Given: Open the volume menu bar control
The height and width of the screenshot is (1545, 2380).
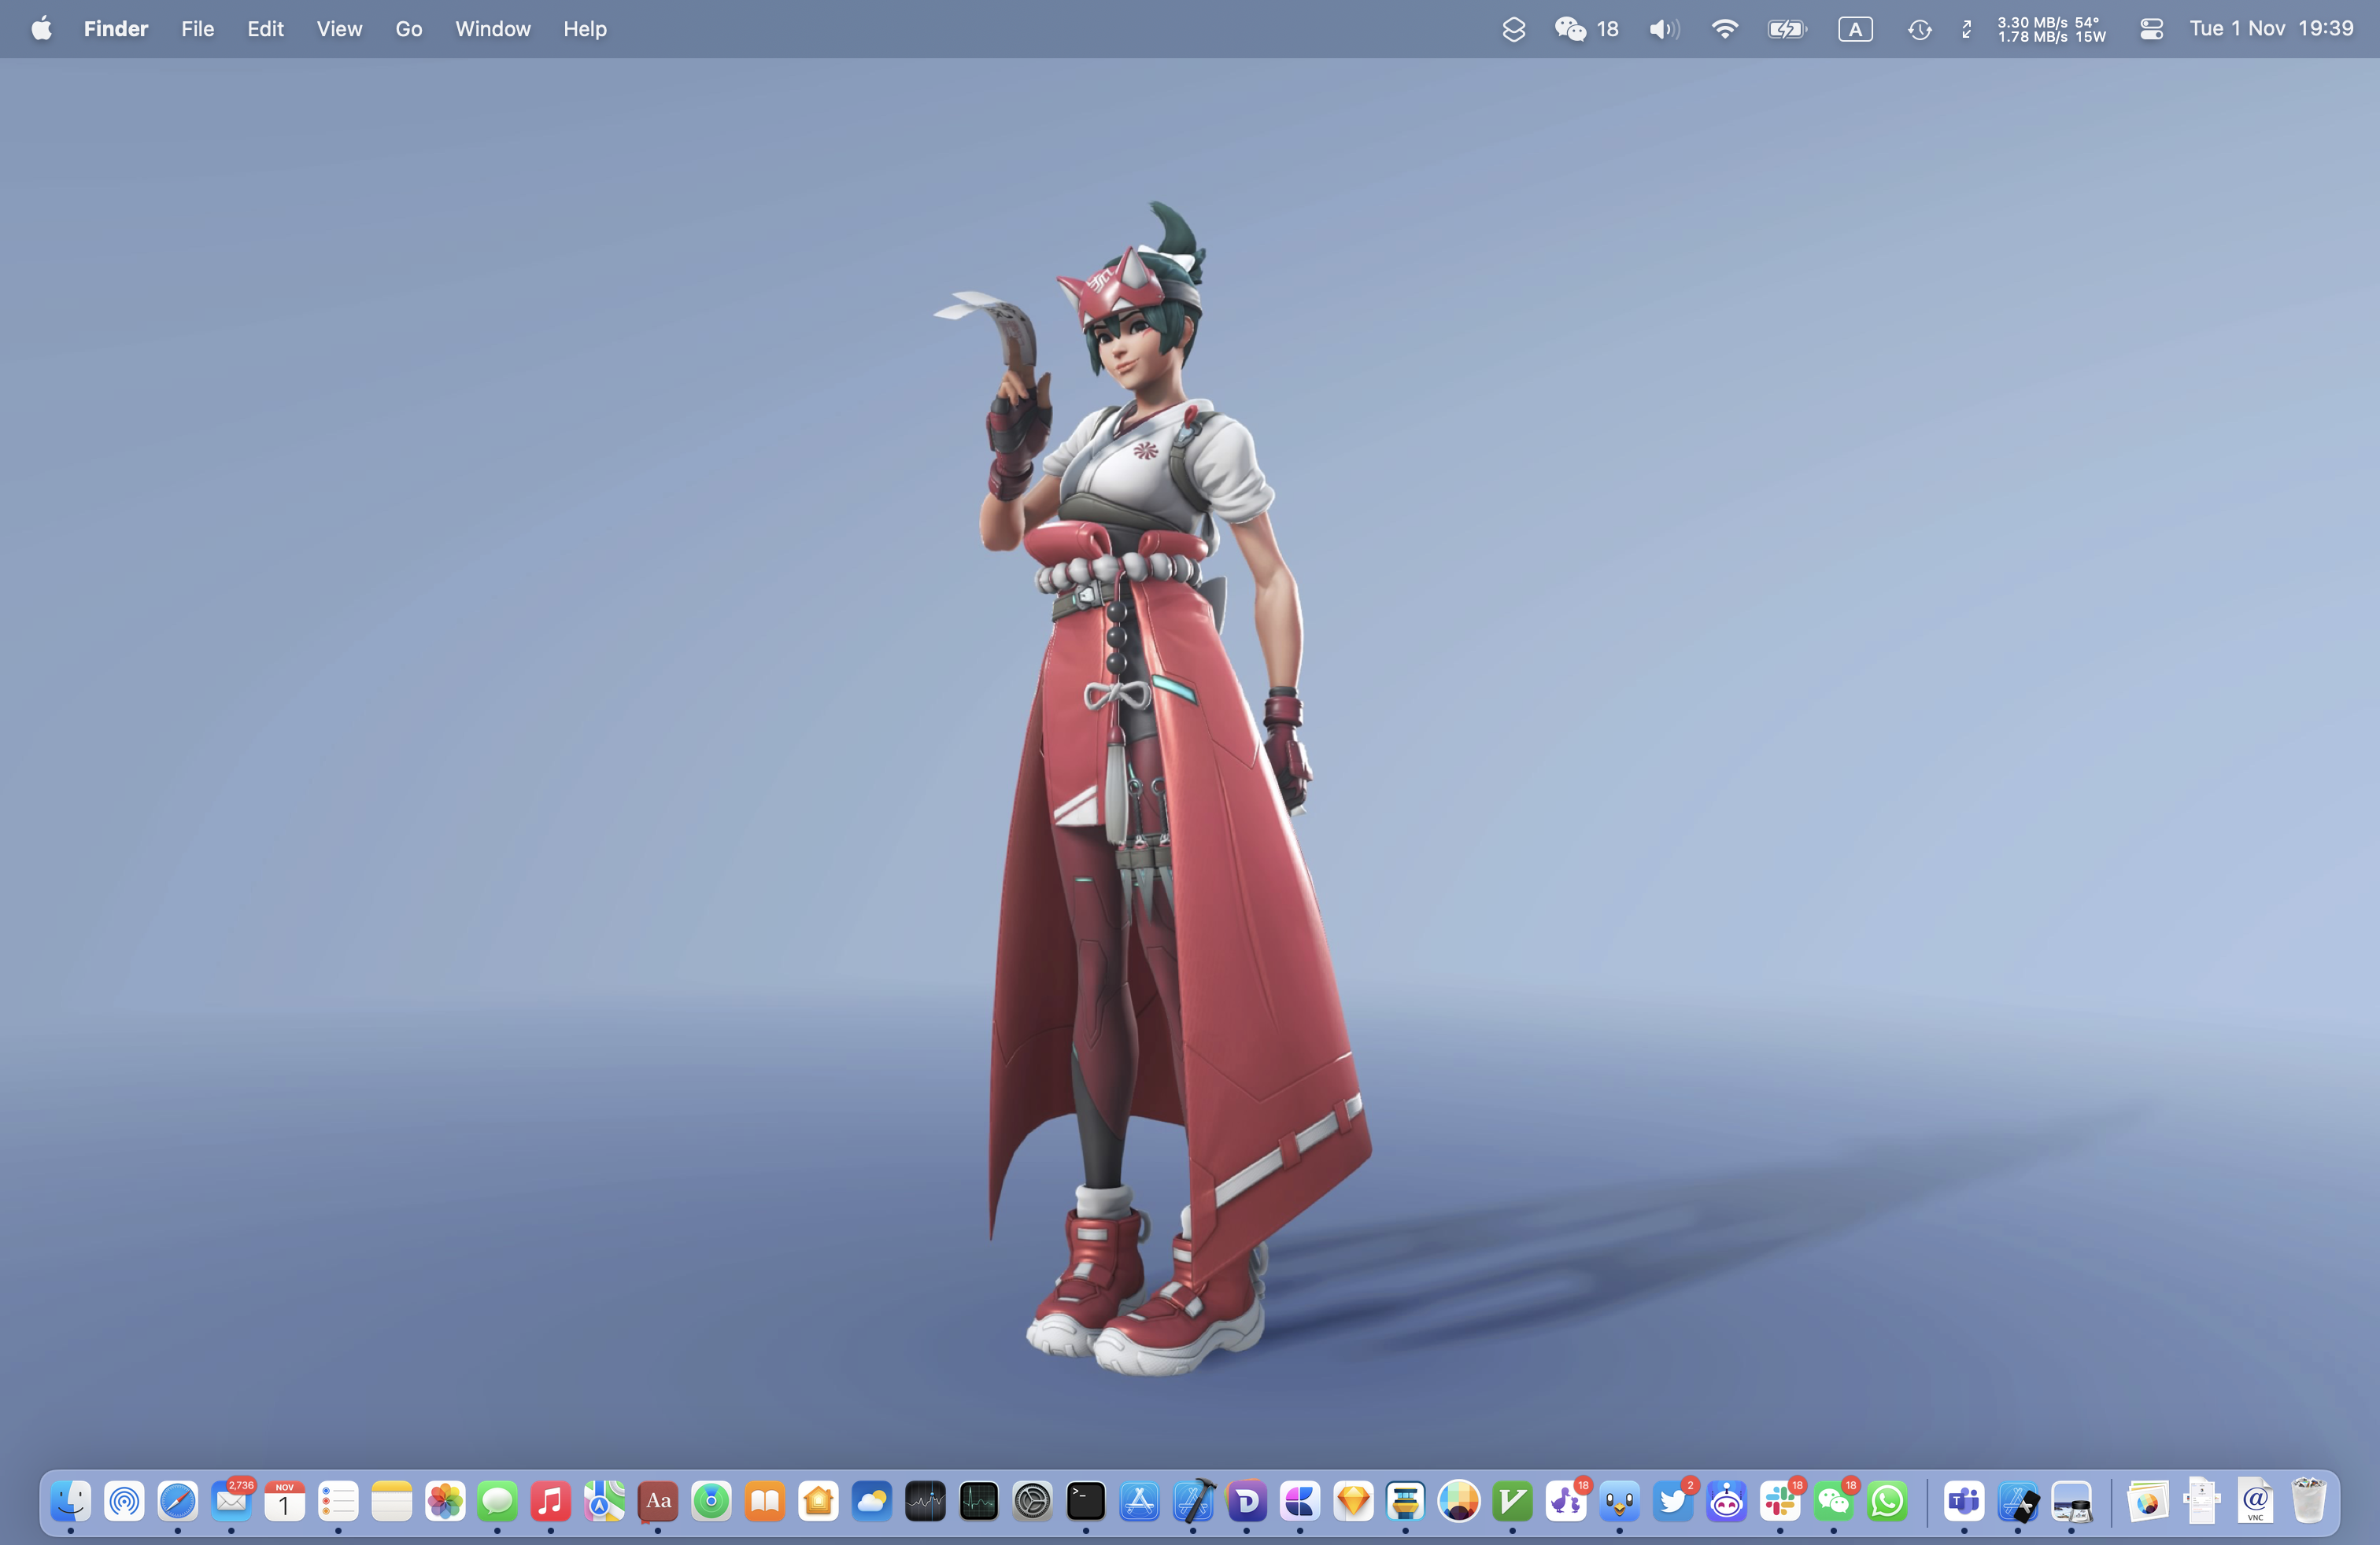Looking at the screenshot, I should (x=1664, y=29).
